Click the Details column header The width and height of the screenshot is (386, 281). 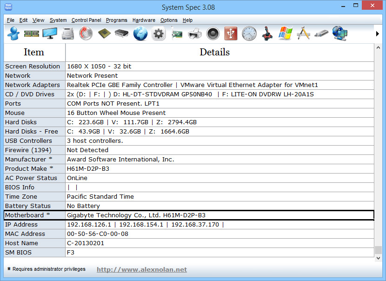pyautogui.click(x=220, y=53)
